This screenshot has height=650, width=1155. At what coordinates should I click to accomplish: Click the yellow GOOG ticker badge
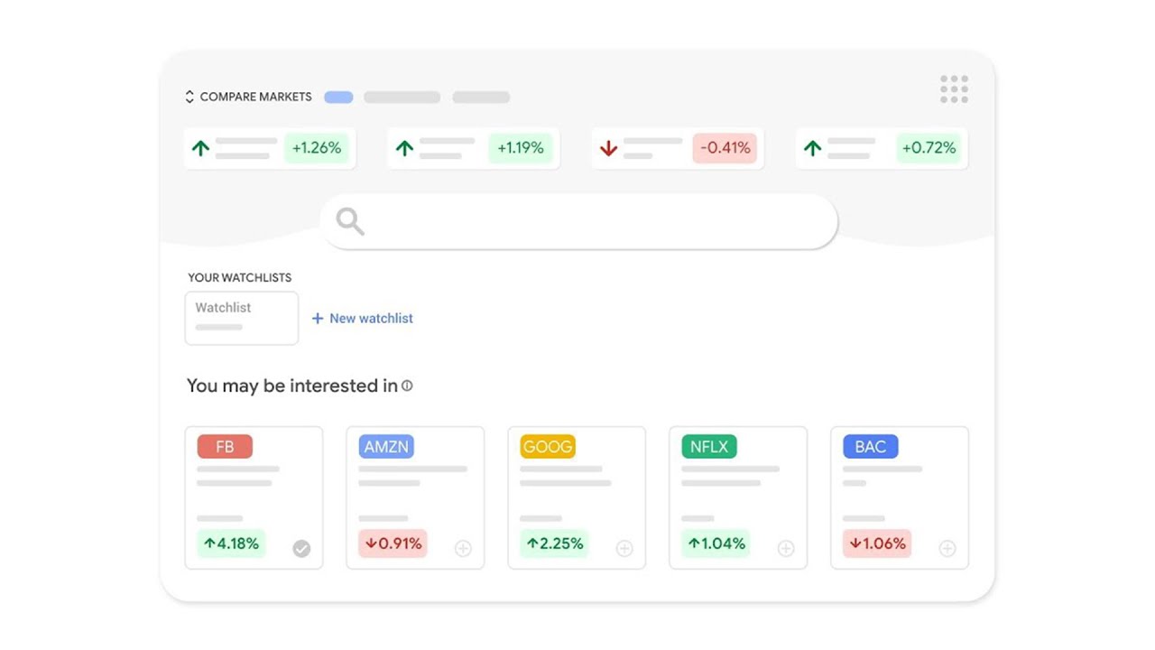(x=548, y=447)
